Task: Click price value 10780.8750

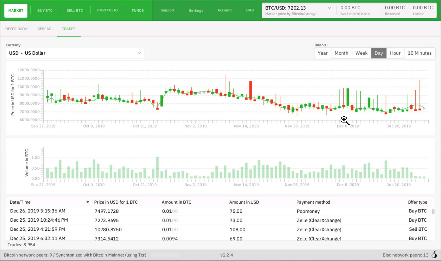Action: pyautogui.click(x=108, y=230)
